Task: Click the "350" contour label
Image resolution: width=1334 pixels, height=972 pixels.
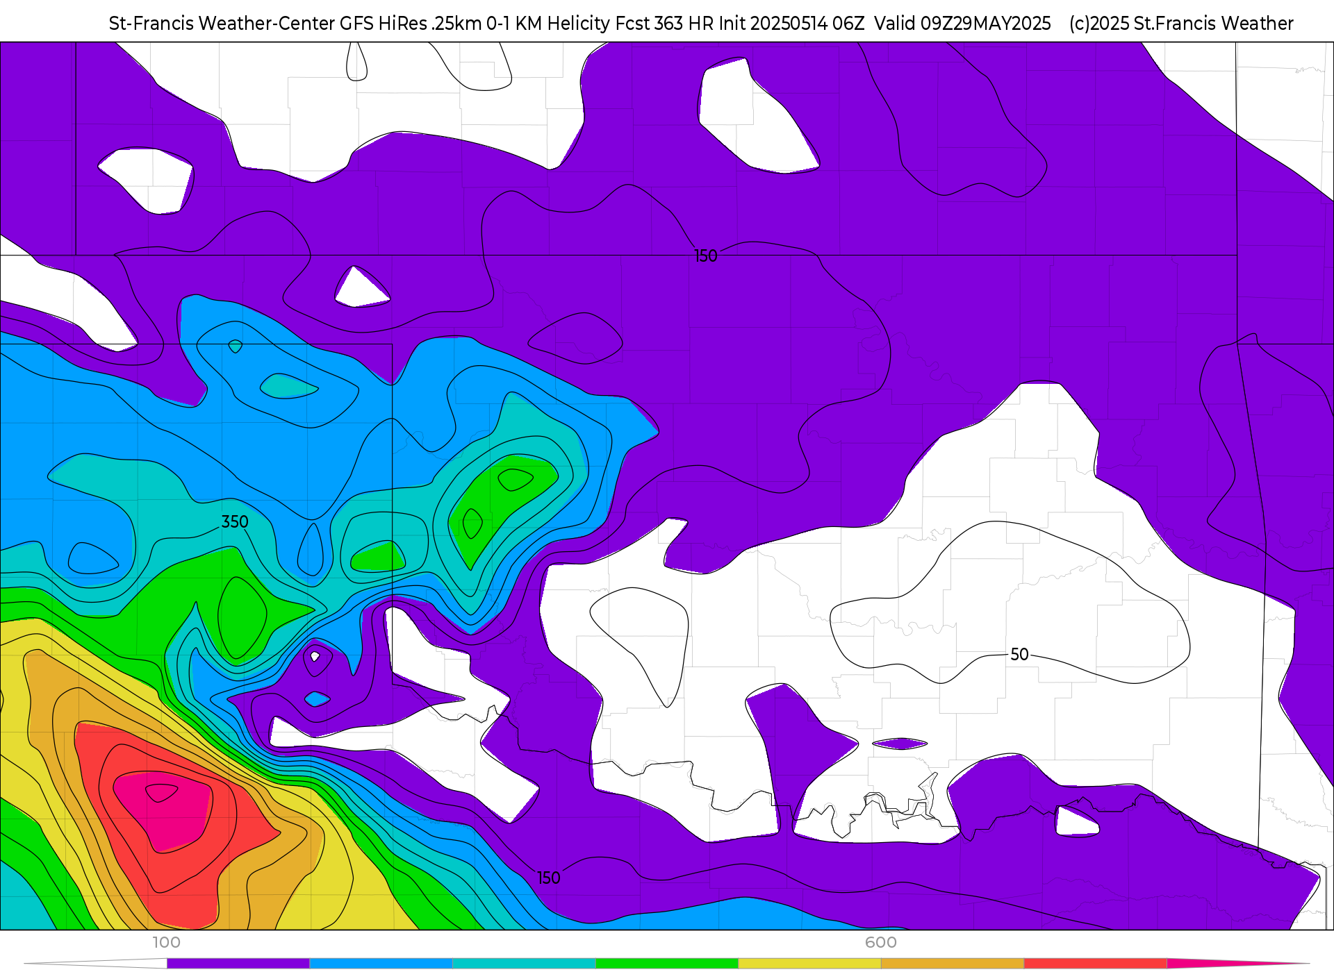Action: 235,521
